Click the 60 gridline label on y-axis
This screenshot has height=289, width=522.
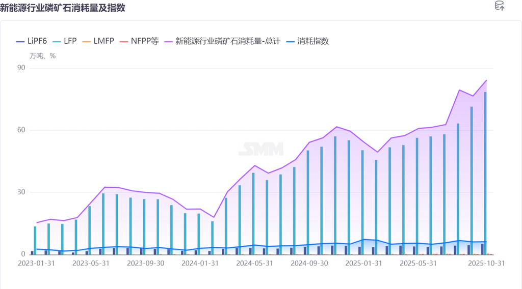coord(21,130)
